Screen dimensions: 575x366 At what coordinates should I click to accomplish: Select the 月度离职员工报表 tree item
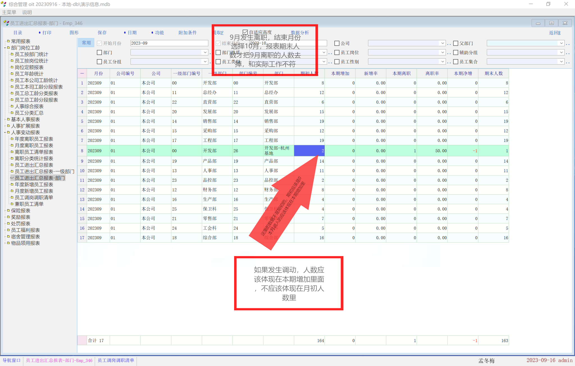(x=34, y=145)
